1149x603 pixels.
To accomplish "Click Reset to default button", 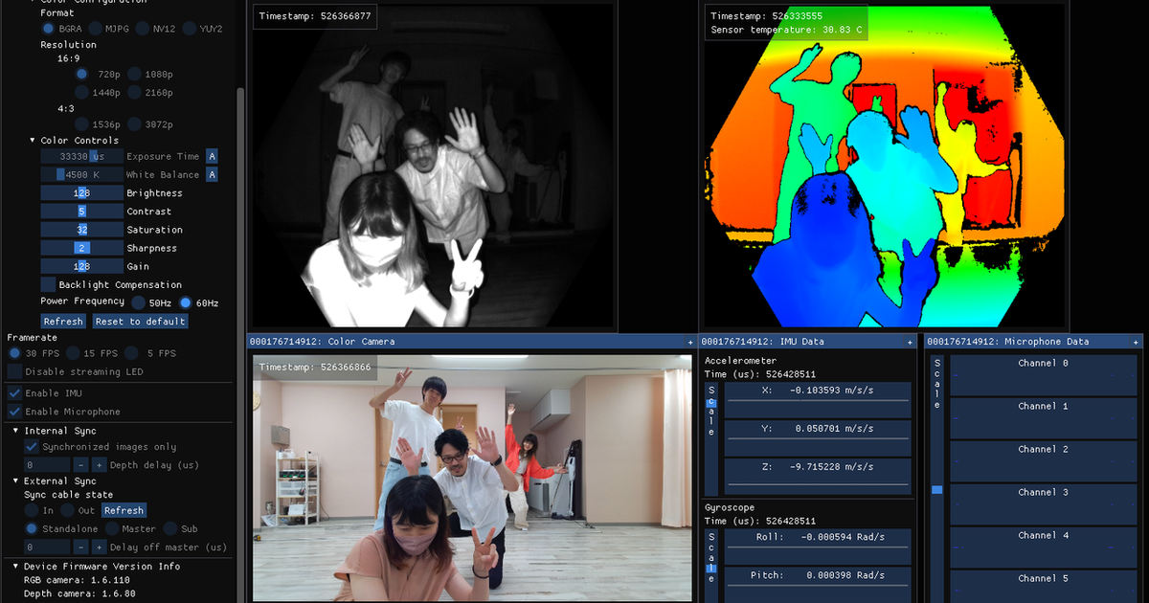I will [x=140, y=322].
